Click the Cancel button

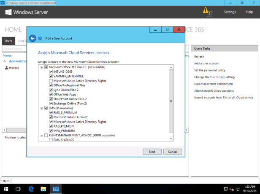172,151
